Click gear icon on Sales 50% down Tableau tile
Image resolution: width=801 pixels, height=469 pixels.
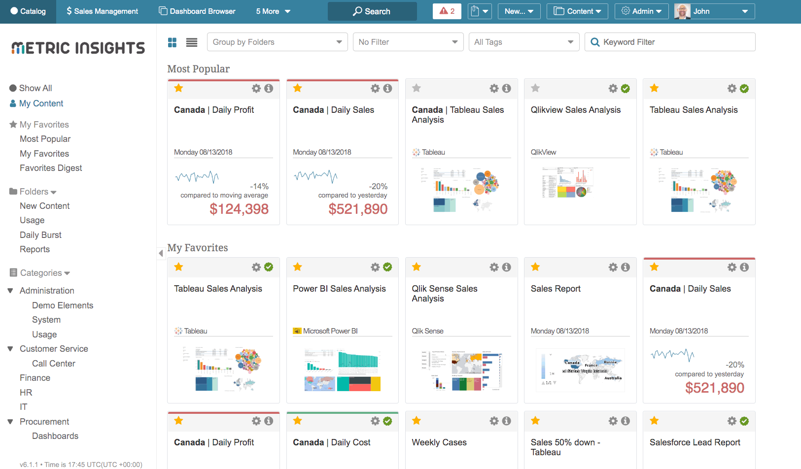(x=613, y=421)
